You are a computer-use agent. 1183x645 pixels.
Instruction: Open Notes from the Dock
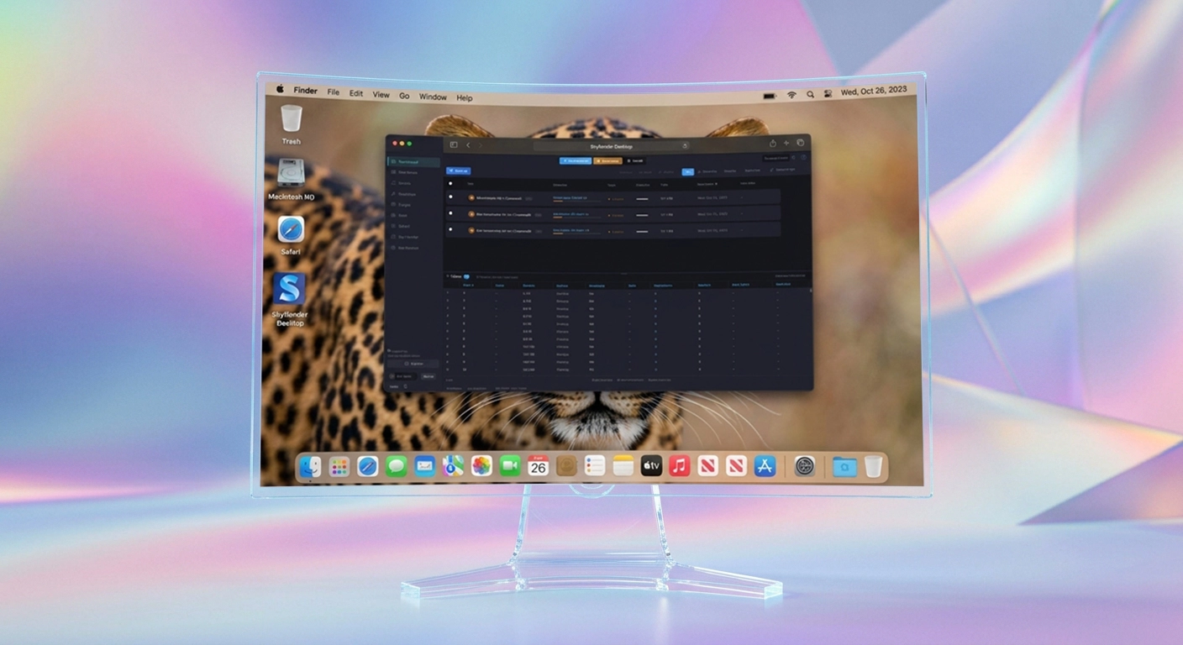coord(623,466)
